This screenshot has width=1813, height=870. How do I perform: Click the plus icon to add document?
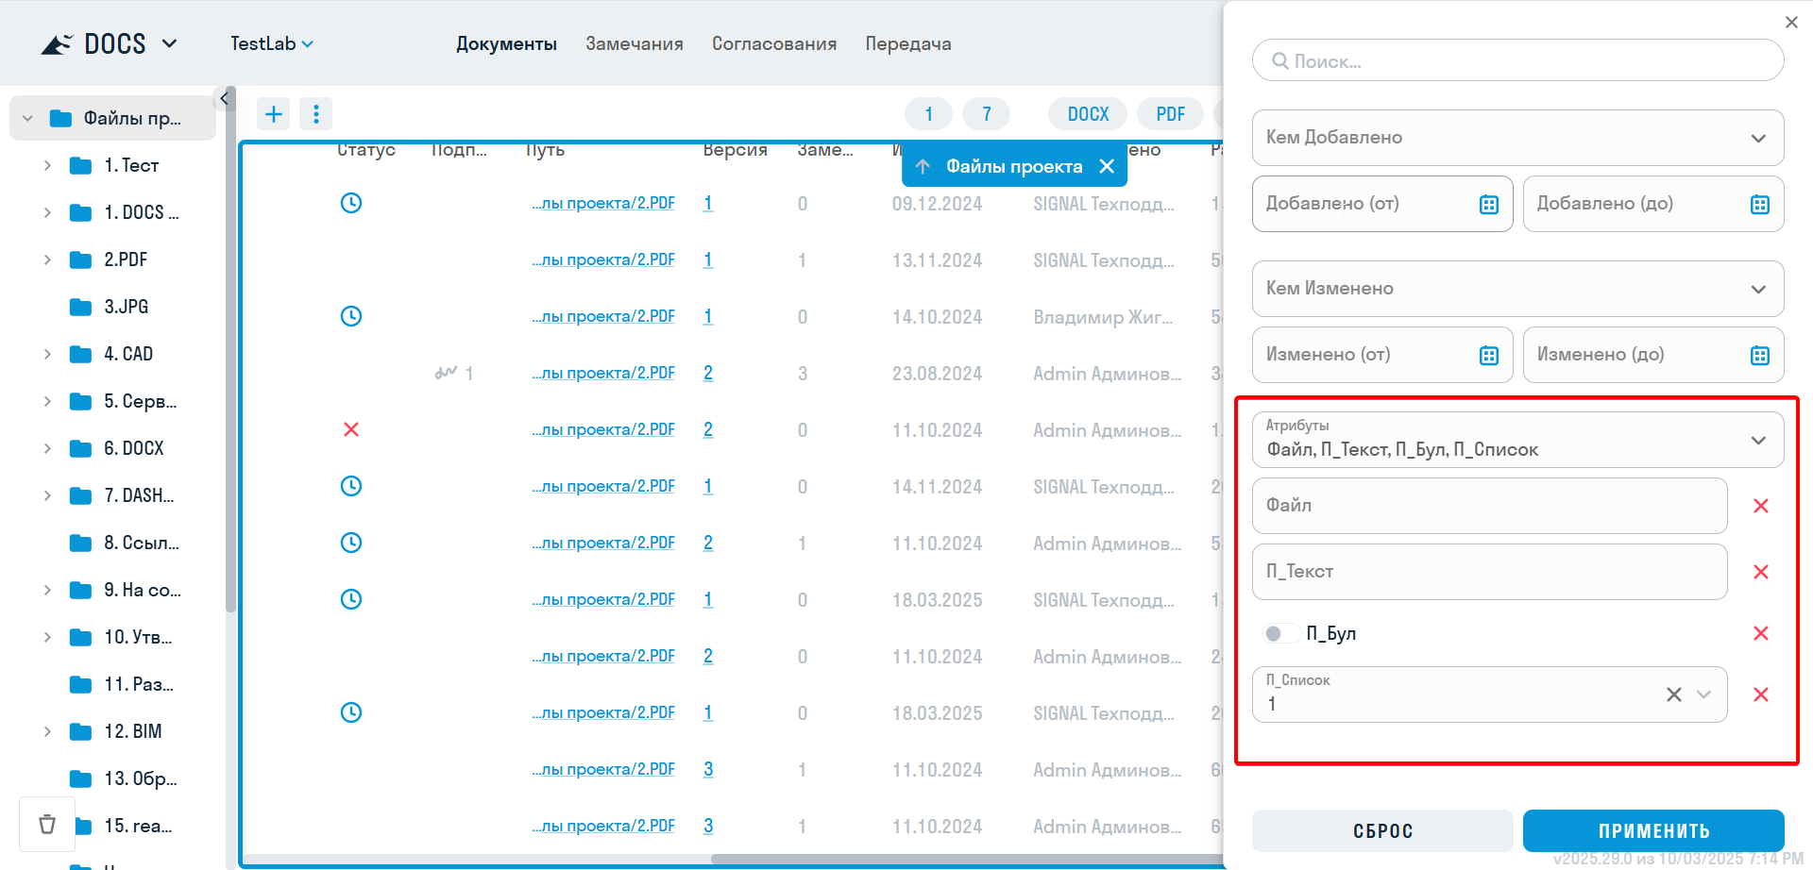pos(274,114)
